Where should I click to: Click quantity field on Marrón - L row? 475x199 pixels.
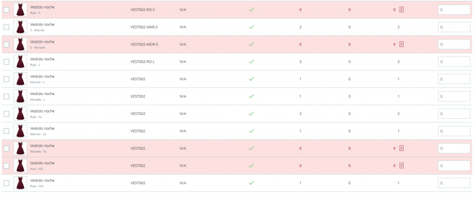454,79
